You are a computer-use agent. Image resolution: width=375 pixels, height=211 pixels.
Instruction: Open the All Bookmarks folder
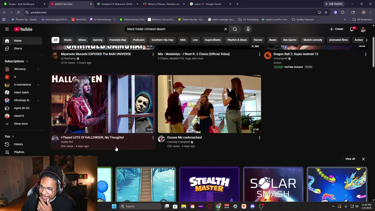[362, 20]
